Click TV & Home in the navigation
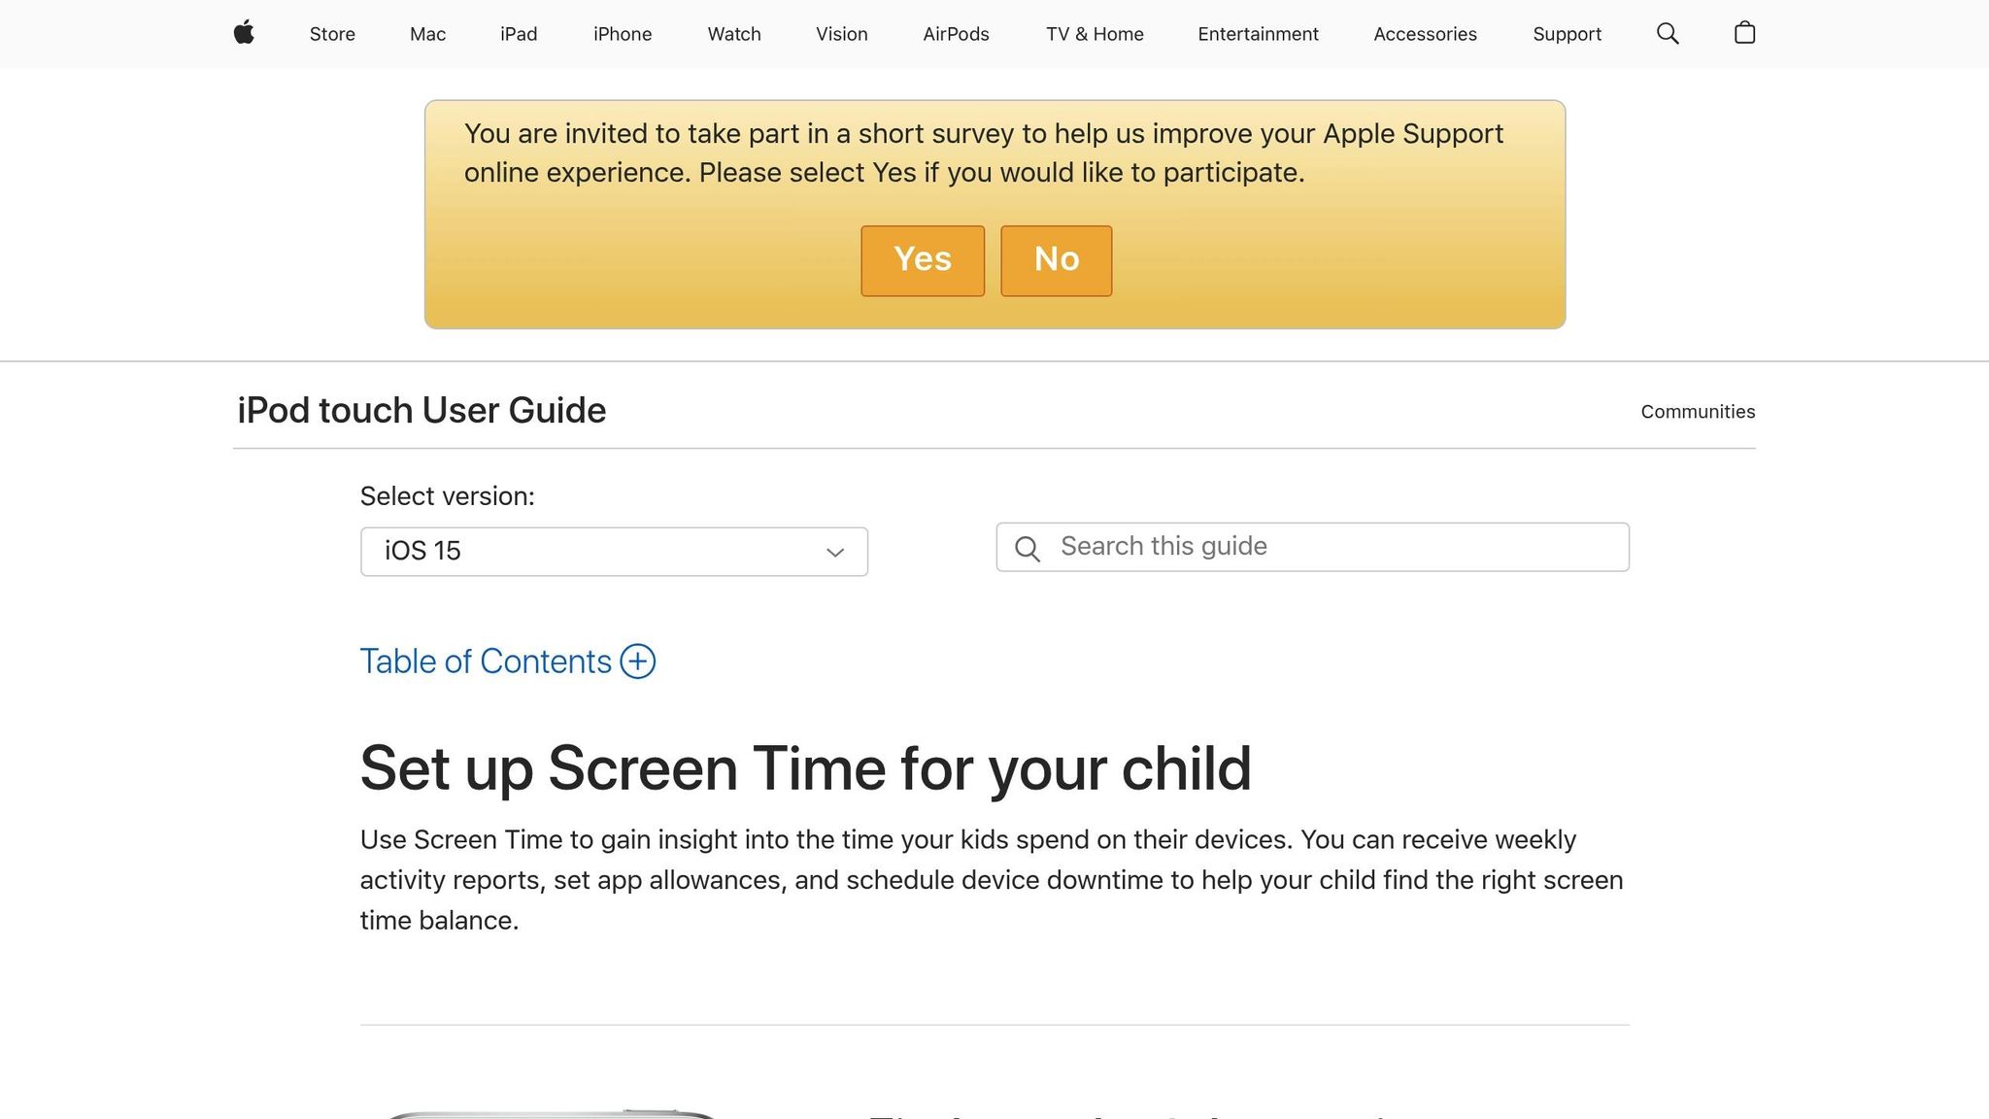 (1094, 34)
